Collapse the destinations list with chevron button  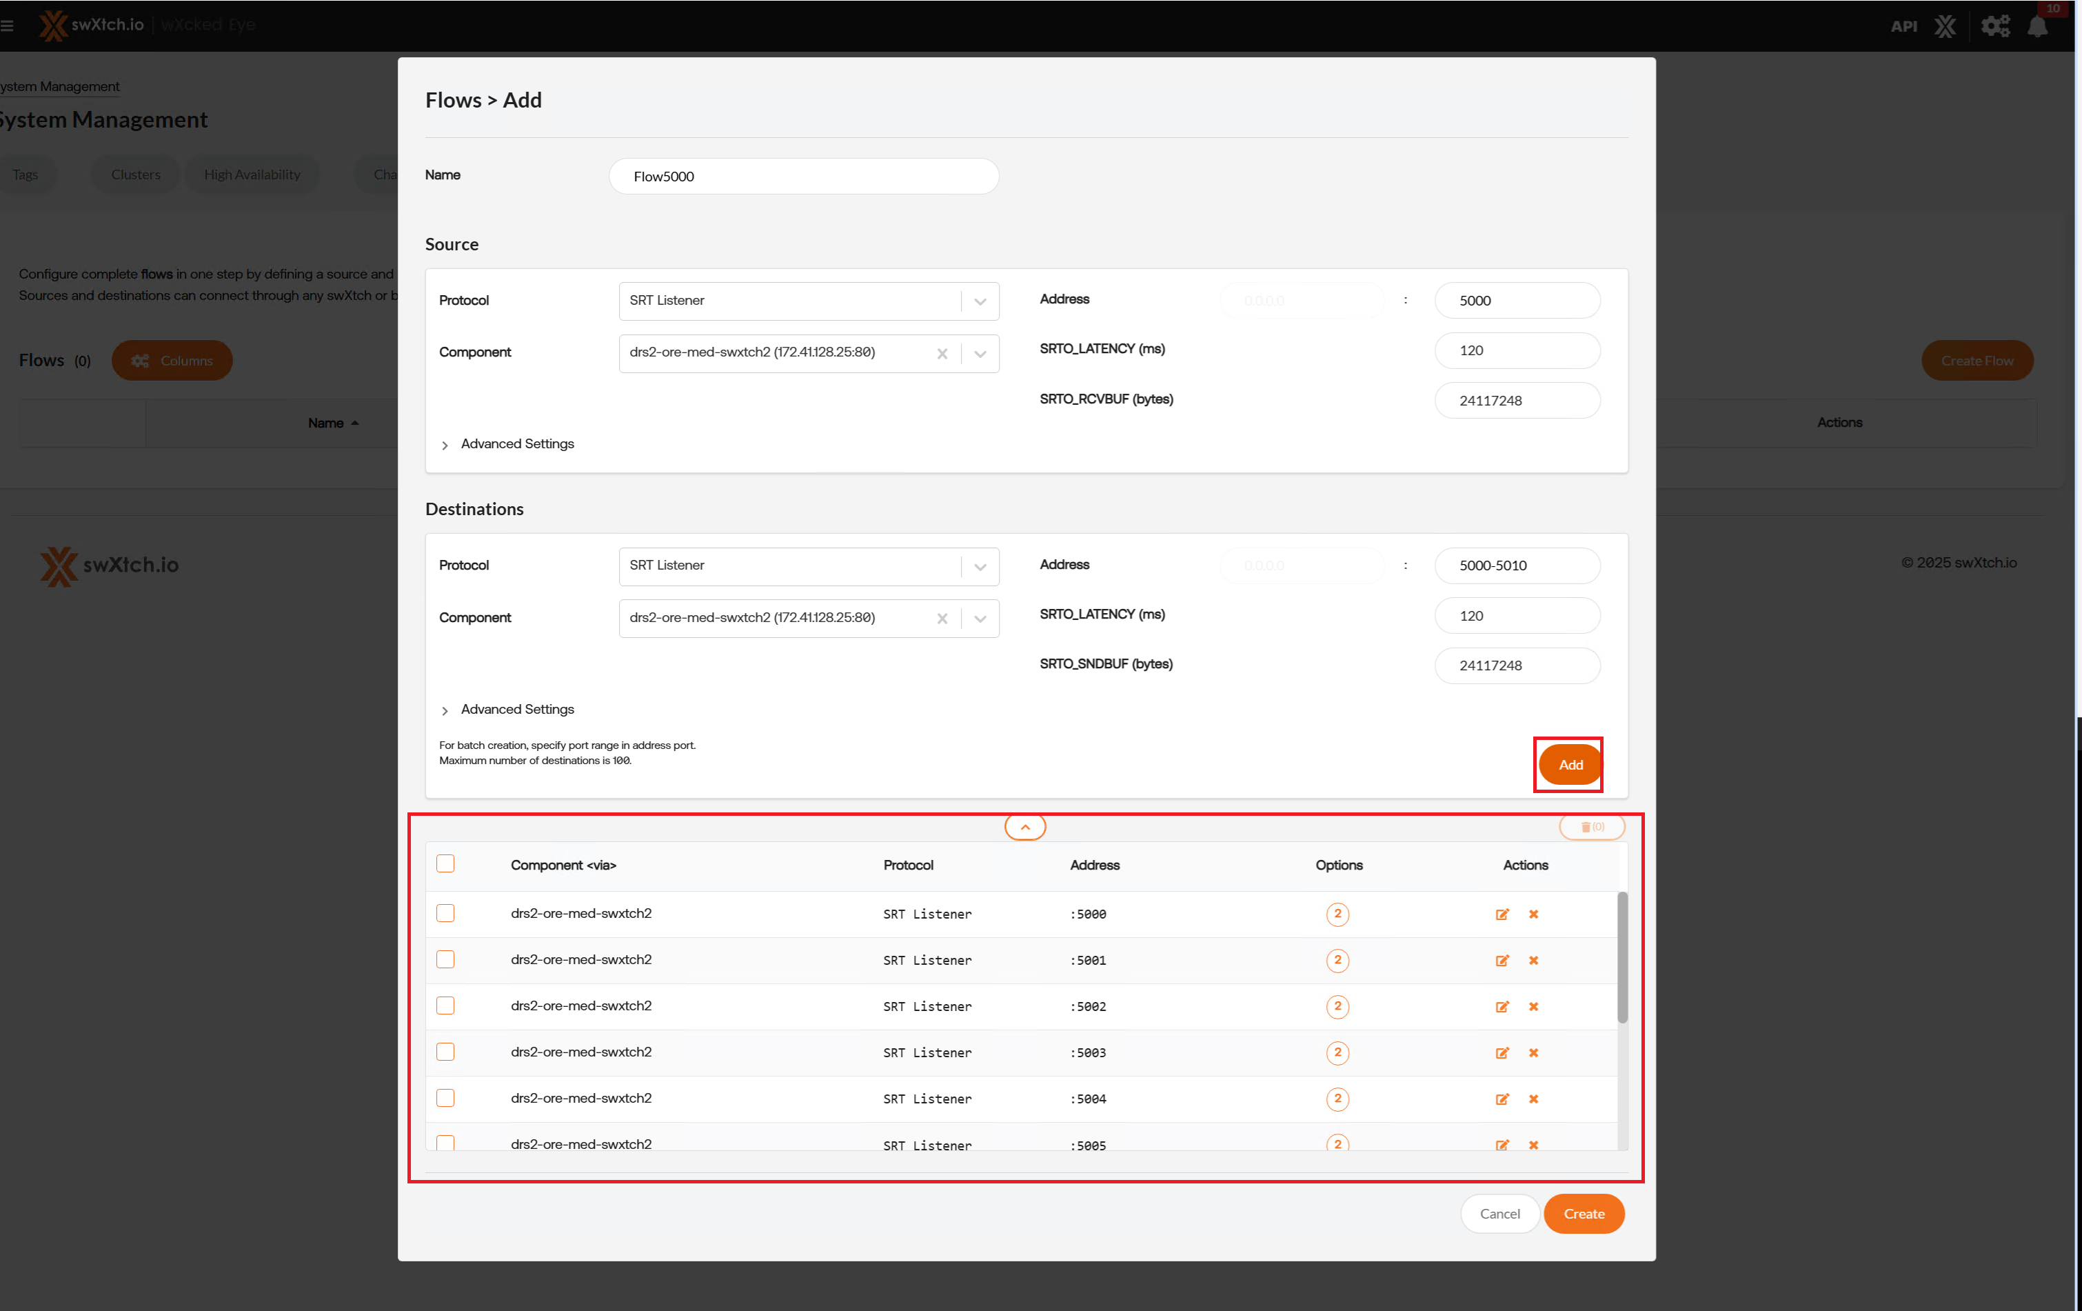pyautogui.click(x=1024, y=827)
